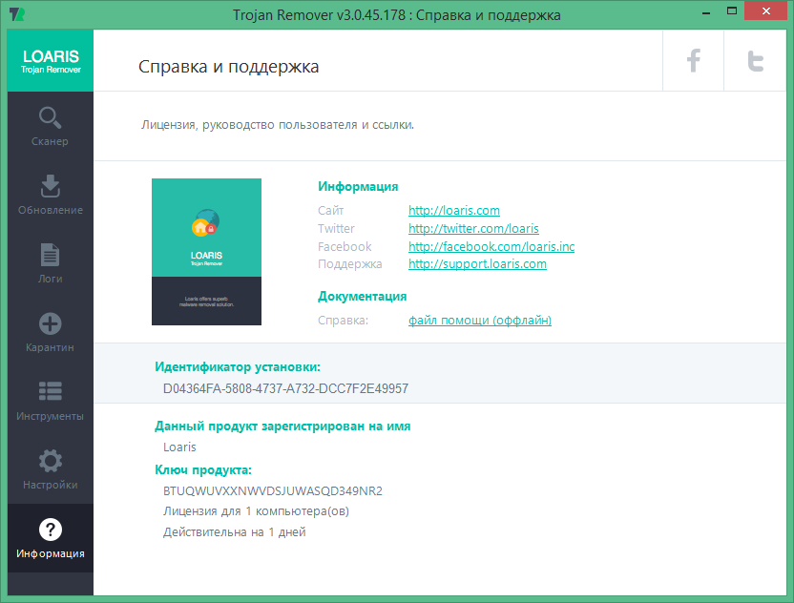Click the Инструменты label in sidebar
794x603 pixels.
pyautogui.click(x=51, y=416)
